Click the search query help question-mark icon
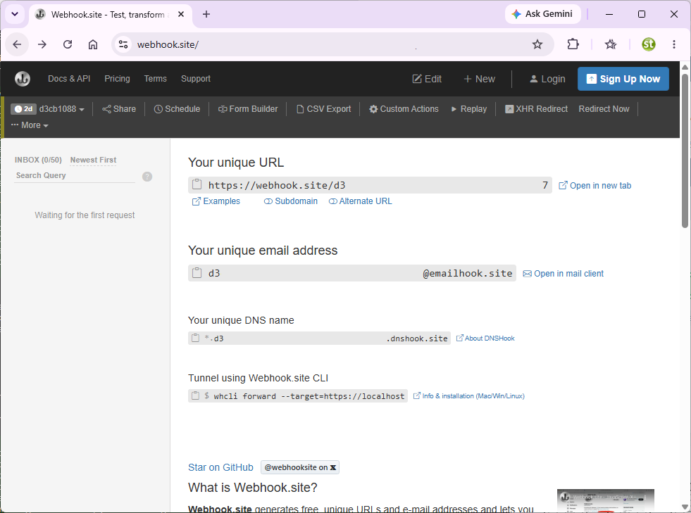691x513 pixels. [147, 177]
